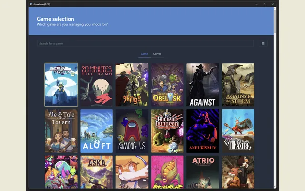Click the r2modman app icon in title bar
Image resolution: width=305 pixels, height=191 pixels.
tap(31, 4)
